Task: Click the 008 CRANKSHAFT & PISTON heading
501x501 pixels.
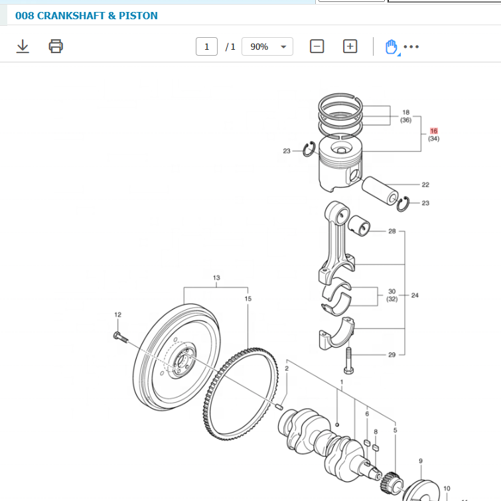Action: 86,15
